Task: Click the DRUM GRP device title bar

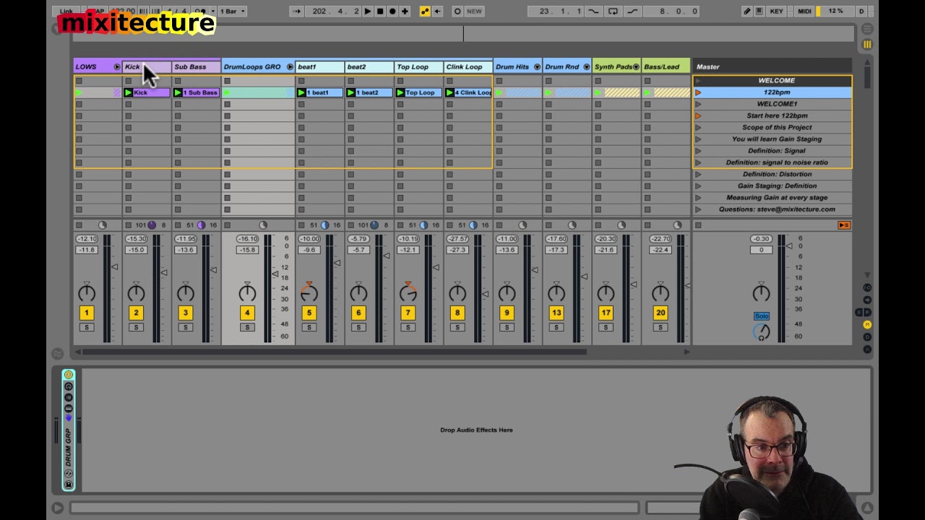Action: tap(69, 430)
